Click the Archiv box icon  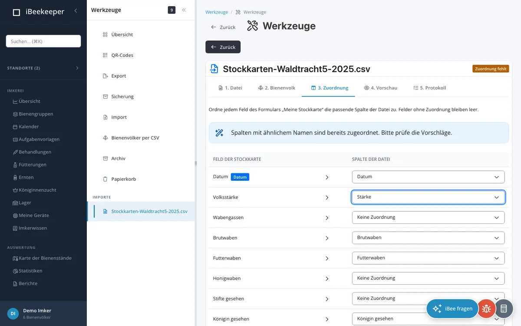(x=105, y=159)
